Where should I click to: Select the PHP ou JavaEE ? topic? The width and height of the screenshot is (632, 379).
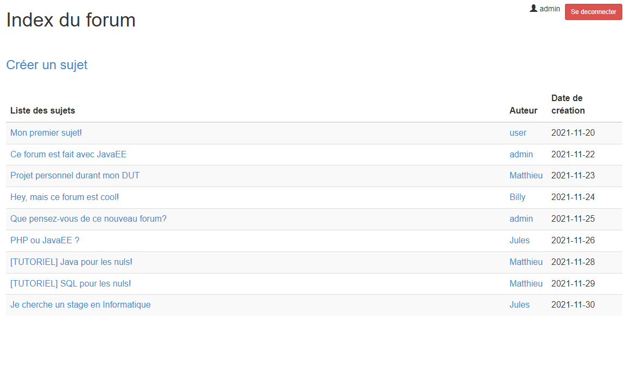[45, 241]
